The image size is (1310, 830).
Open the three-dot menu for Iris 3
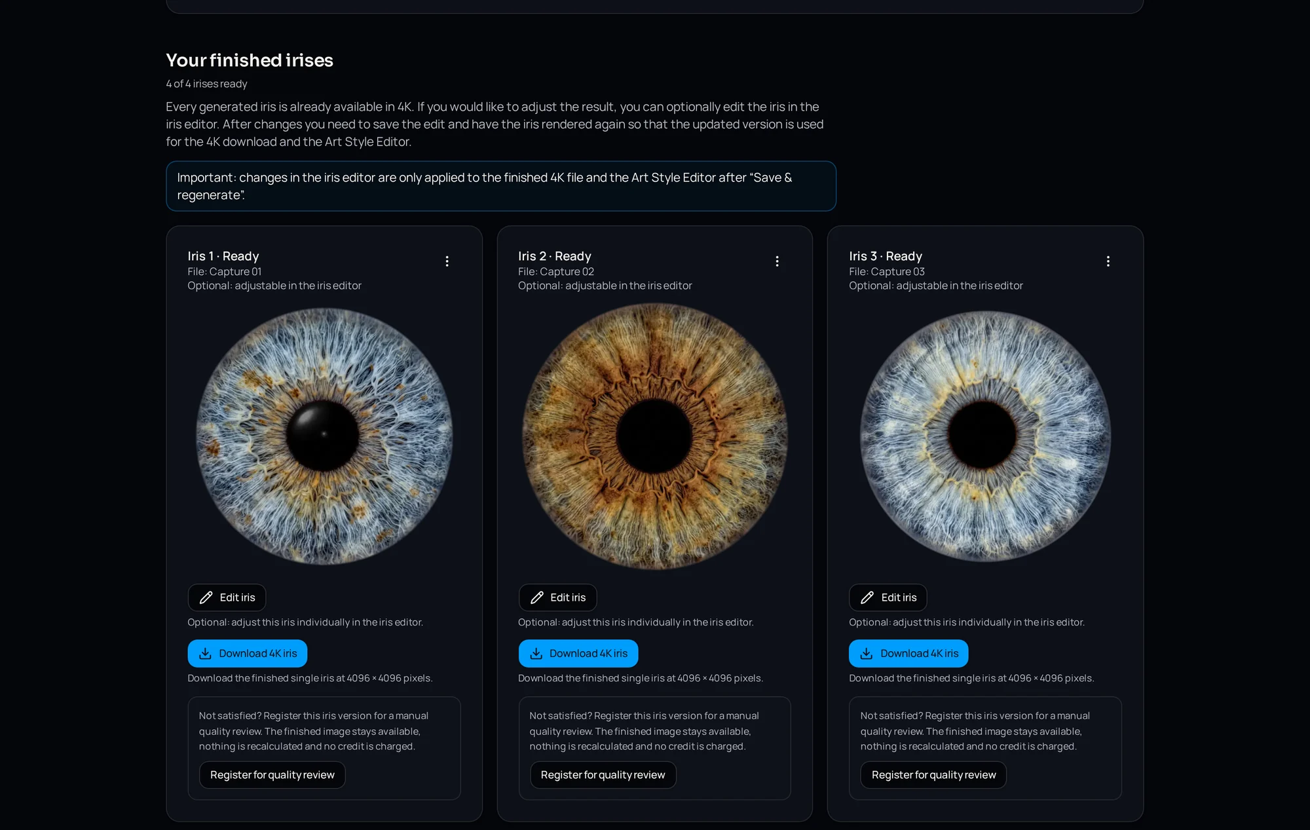tap(1108, 261)
